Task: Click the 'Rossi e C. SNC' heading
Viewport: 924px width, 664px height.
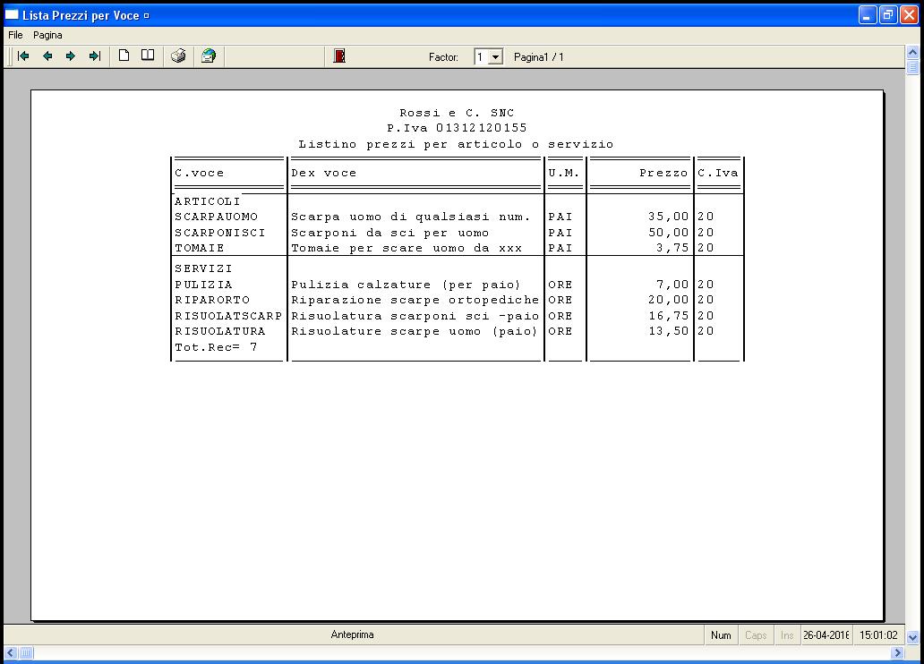Action: (457, 113)
